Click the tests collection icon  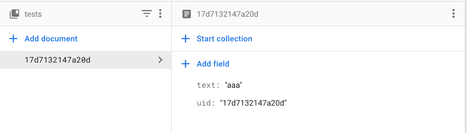click(x=14, y=14)
